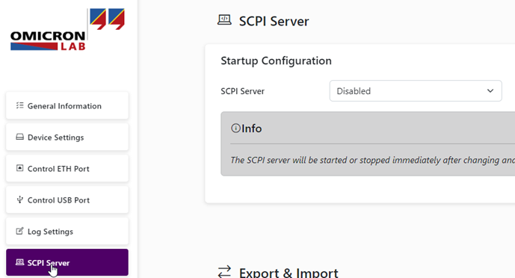515x278 pixels.
Task: Open the SCPI Server Disabled dropdown
Action: [x=416, y=91]
